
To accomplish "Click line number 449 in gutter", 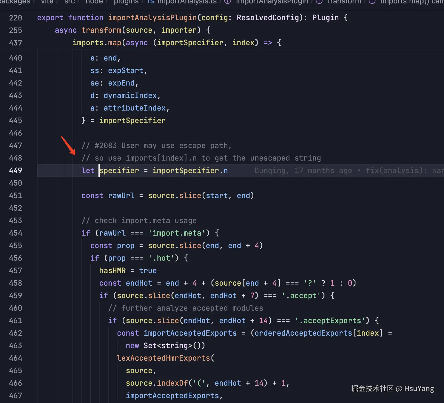I will [15, 171].
